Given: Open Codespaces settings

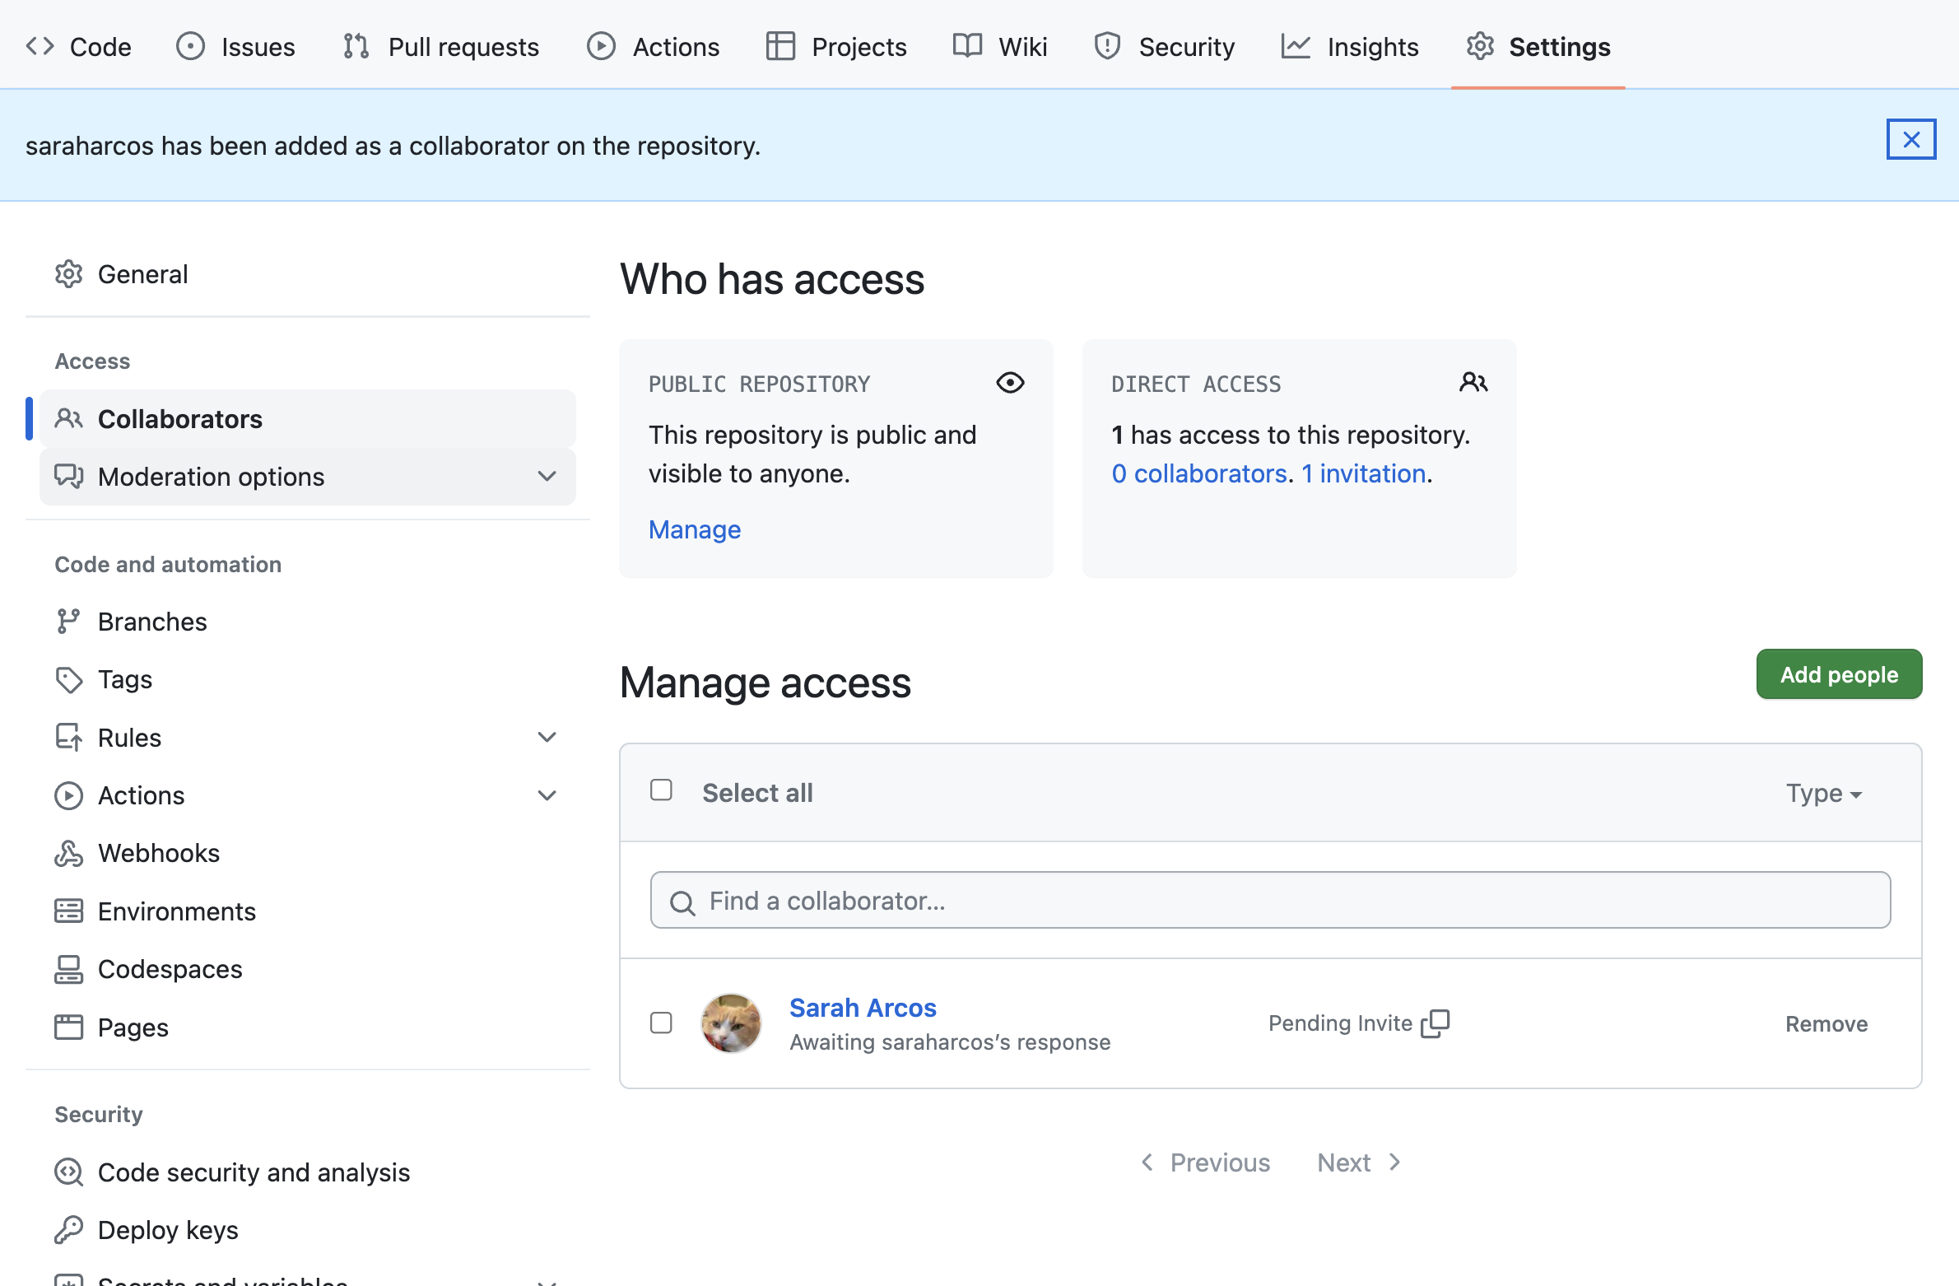Looking at the screenshot, I should [x=308, y=969].
